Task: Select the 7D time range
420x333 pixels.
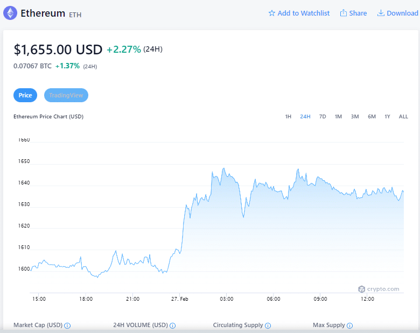Action: pyautogui.click(x=323, y=116)
